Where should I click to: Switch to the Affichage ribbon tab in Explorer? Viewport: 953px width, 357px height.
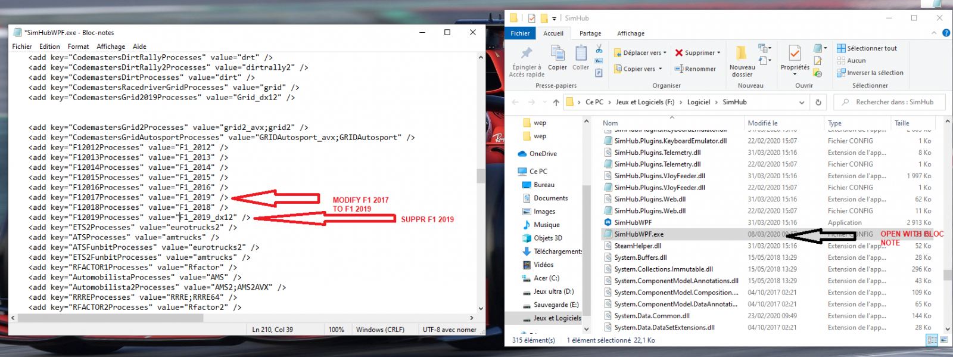click(631, 33)
